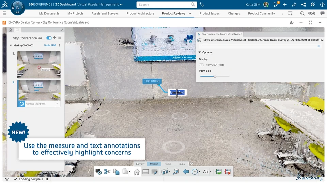Click the Katia GIM owner link
327x184 pixels.
coord(50,45)
